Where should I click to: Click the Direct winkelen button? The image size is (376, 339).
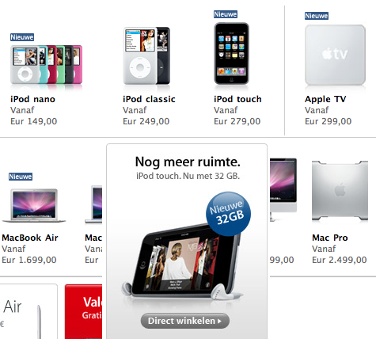[185, 321]
